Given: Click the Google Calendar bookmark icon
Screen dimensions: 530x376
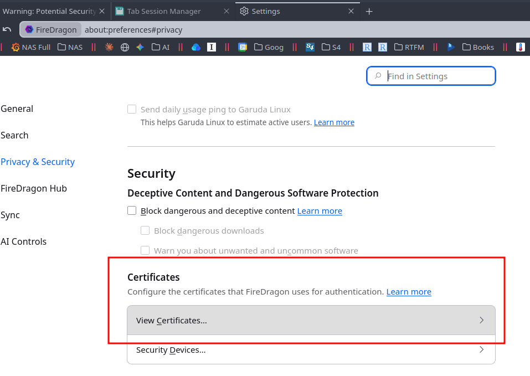Looking at the screenshot, I should pyautogui.click(x=243, y=47).
